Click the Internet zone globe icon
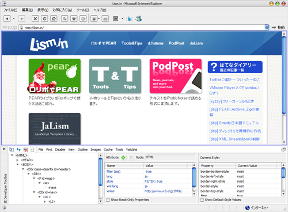Viewport: 288px width, 212px height. click(x=248, y=207)
